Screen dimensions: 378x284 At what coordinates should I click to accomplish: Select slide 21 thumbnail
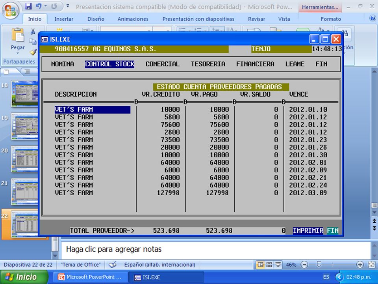tap(24, 192)
